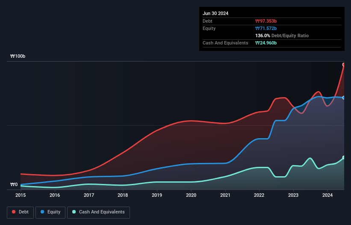
Task: Toggle the Debt series legend button
Action: click(x=21, y=212)
